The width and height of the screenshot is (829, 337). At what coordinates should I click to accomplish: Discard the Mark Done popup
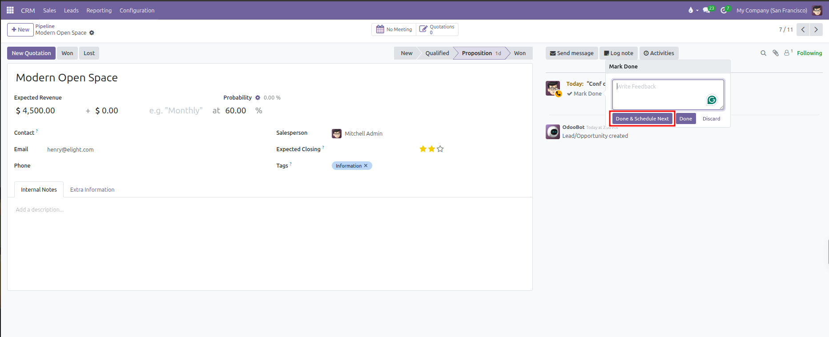(711, 119)
